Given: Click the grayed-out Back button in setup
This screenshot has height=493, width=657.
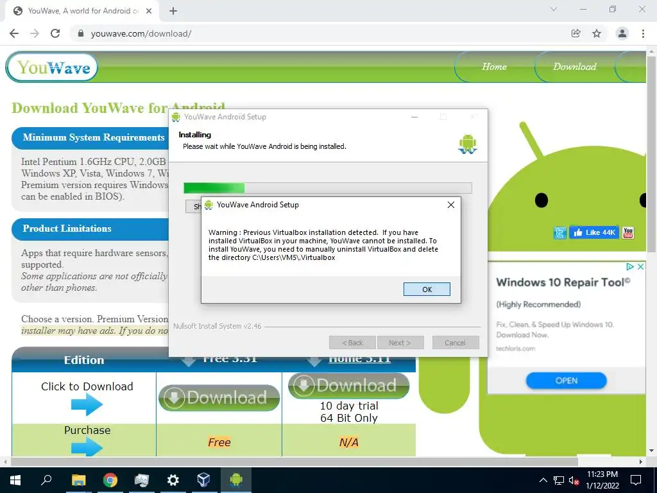Looking at the screenshot, I should click(352, 343).
